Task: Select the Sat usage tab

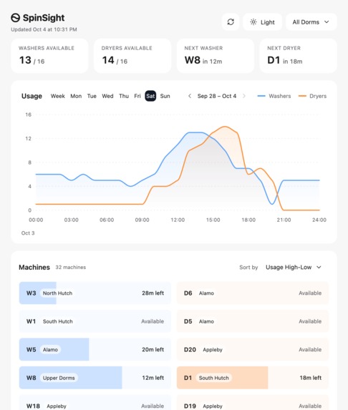Action: (150, 96)
